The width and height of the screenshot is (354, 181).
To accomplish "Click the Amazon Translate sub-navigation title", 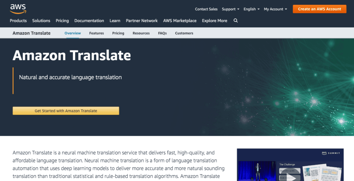I will pyautogui.click(x=32, y=33).
